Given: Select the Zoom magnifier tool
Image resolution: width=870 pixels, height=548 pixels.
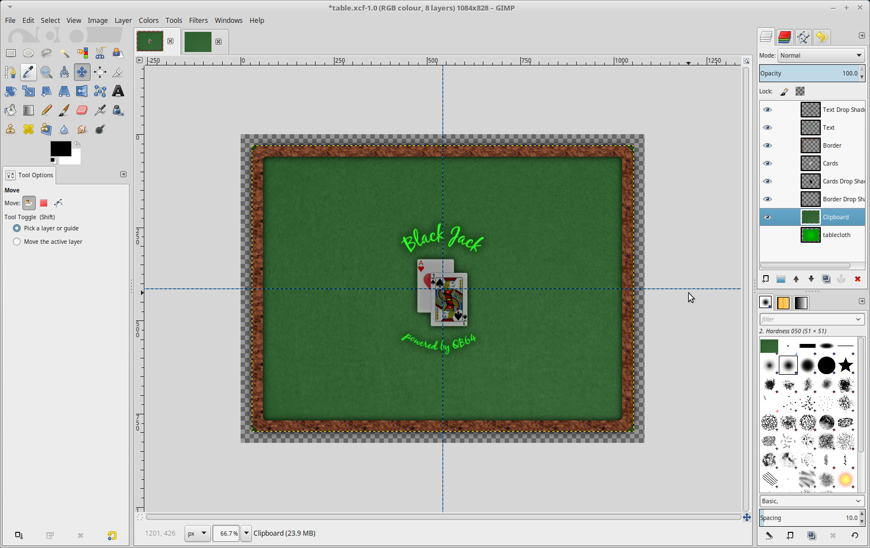Looking at the screenshot, I should coord(46,72).
